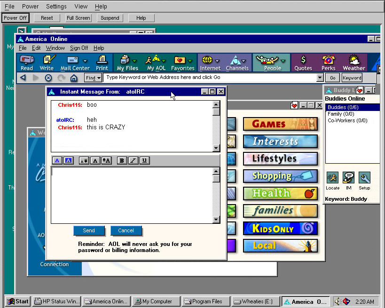Open the Window menu in AOL
The width and height of the screenshot is (385, 308).
click(x=55, y=48)
